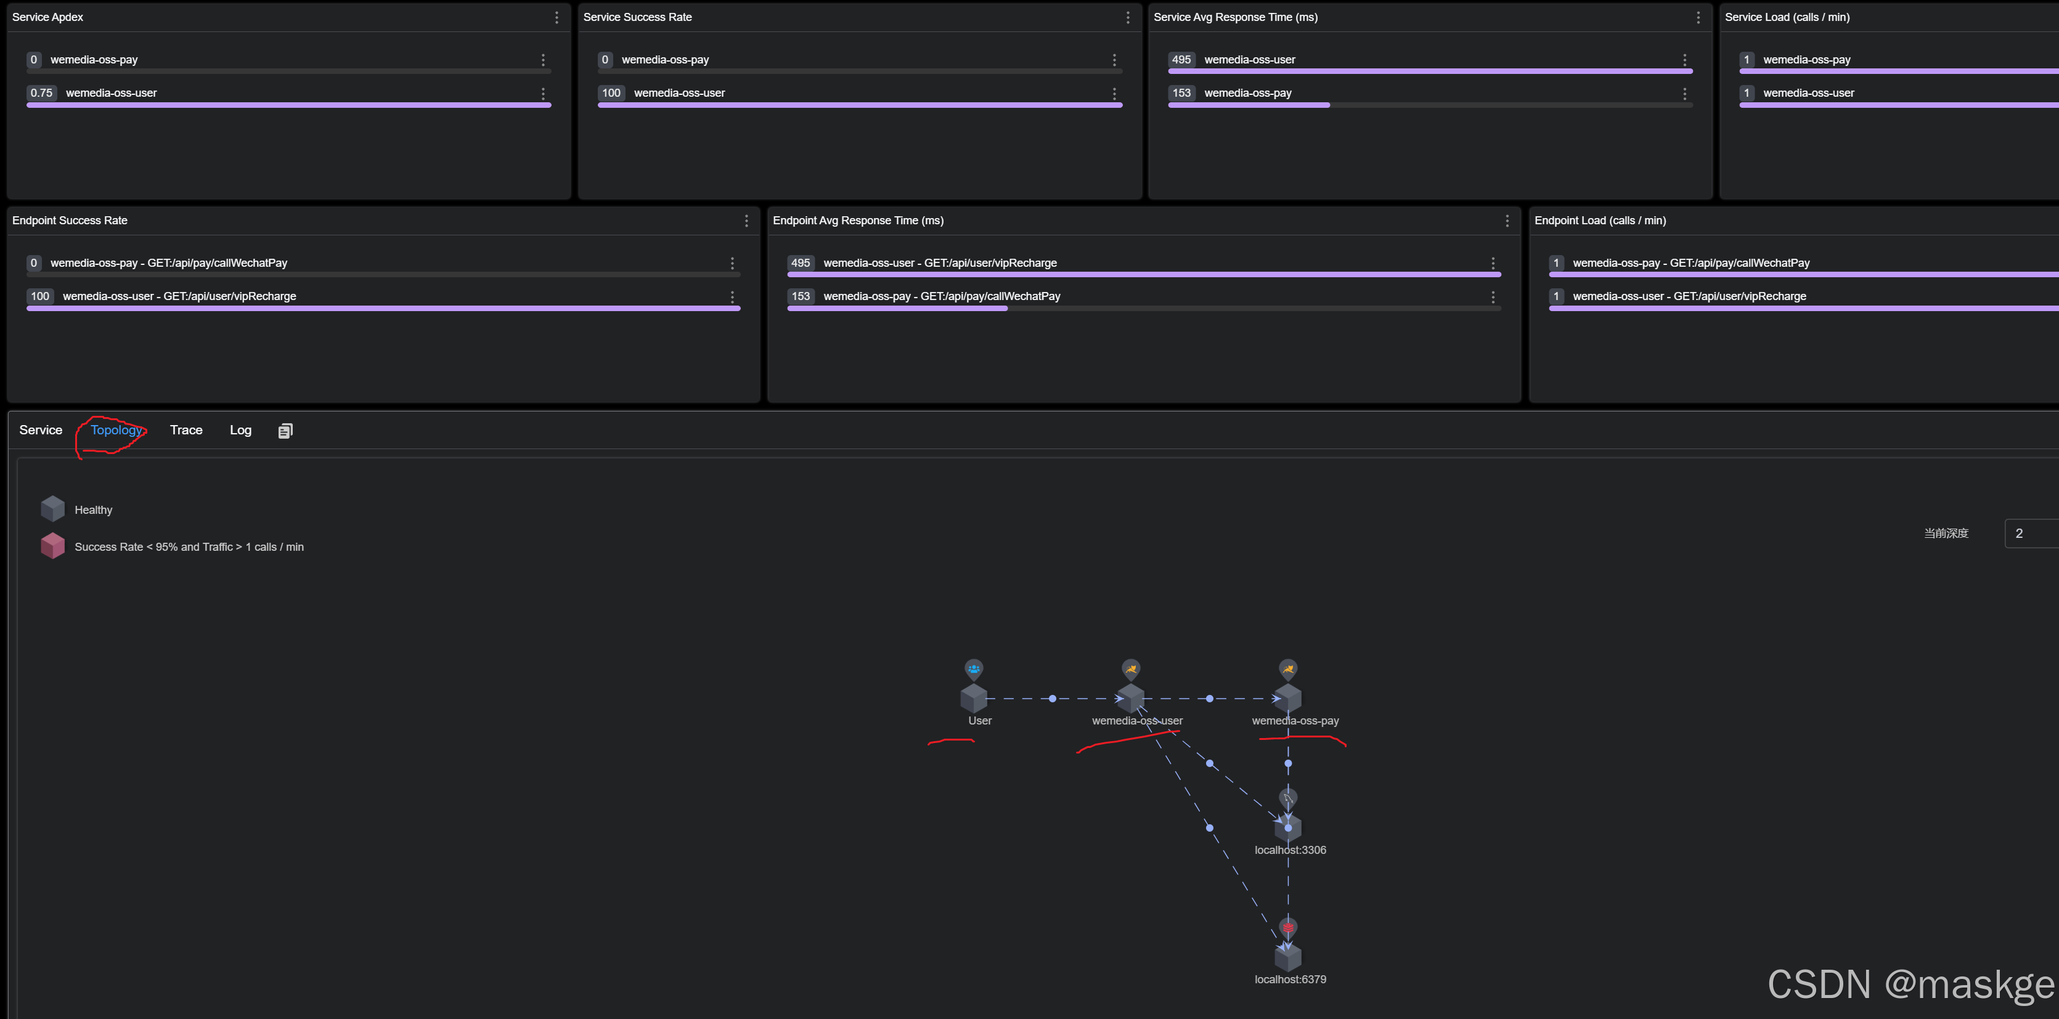Viewport: 2059px width, 1019px height.
Task: Switch to the Log tab
Action: click(240, 430)
